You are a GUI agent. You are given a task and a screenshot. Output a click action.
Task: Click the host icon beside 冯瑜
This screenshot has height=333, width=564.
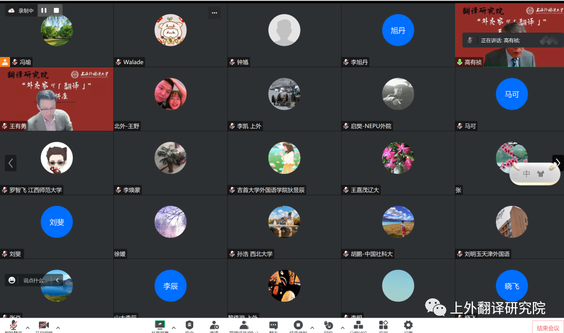(x=5, y=62)
